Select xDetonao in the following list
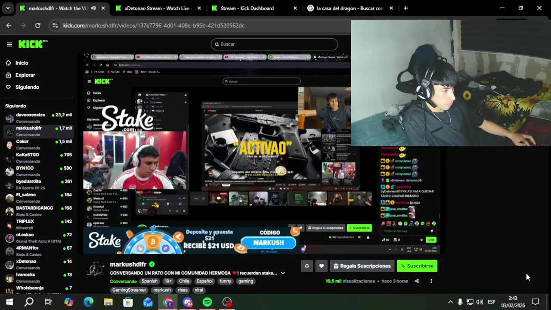Viewport: 551px width, 310px height. (38, 264)
